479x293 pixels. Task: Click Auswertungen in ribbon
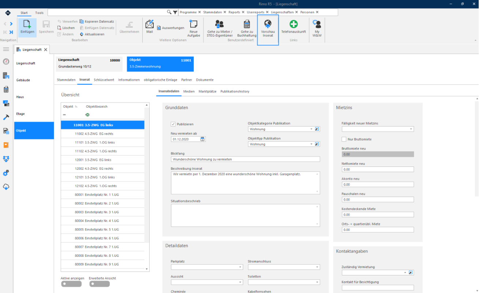(171, 28)
